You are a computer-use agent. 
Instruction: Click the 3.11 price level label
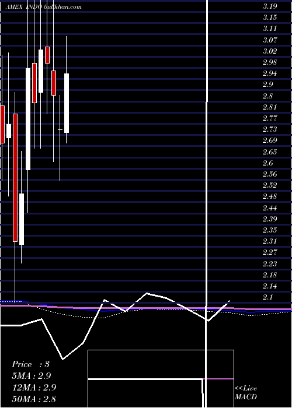pyautogui.click(x=270, y=29)
